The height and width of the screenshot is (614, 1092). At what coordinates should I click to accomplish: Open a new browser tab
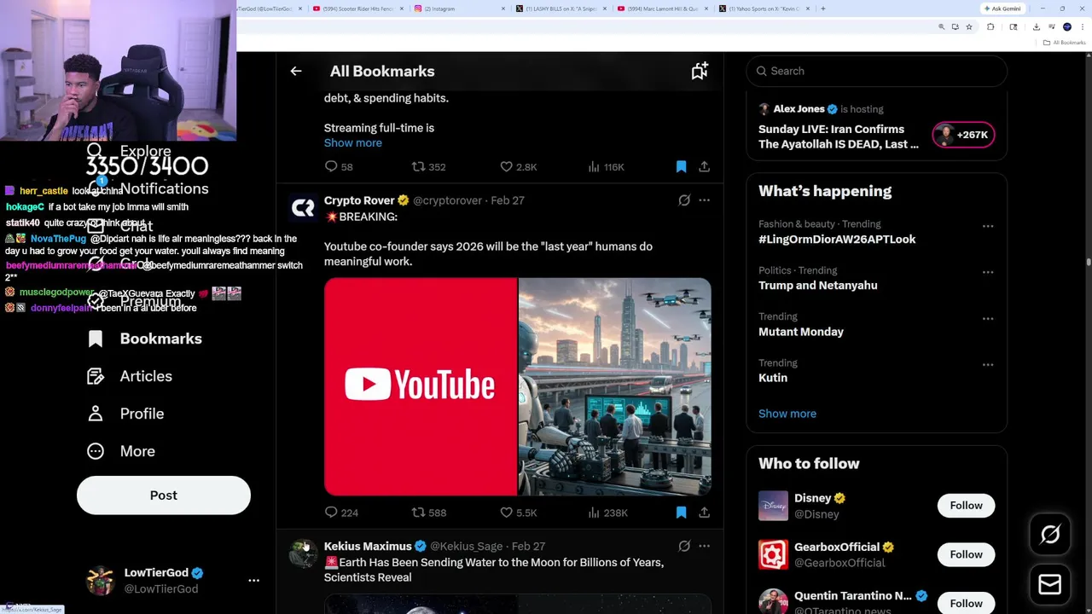coord(822,9)
